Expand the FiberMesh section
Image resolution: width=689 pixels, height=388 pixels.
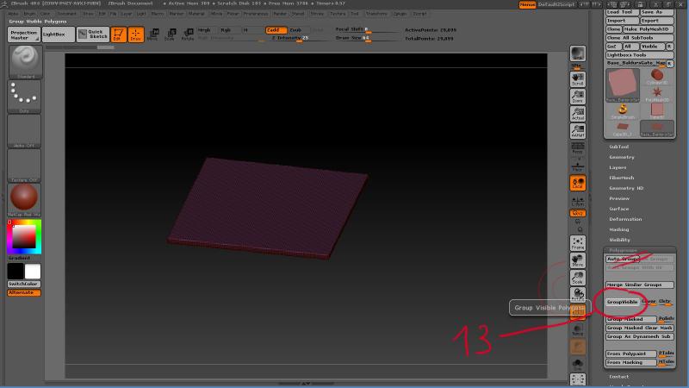[x=621, y=178]
